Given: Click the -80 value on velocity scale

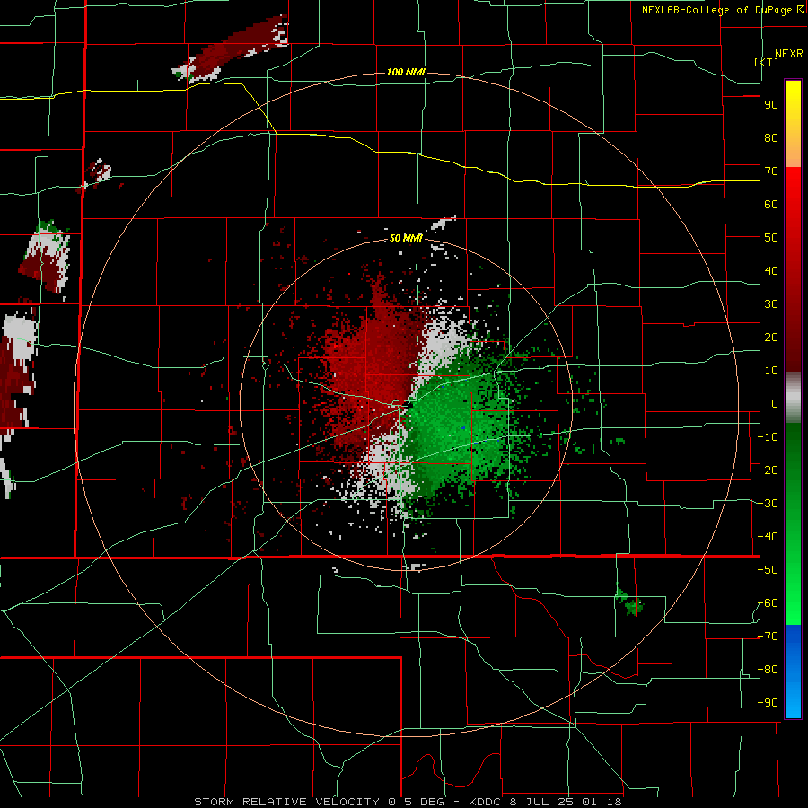Looking at the screenshot, I should click(768, 670).
